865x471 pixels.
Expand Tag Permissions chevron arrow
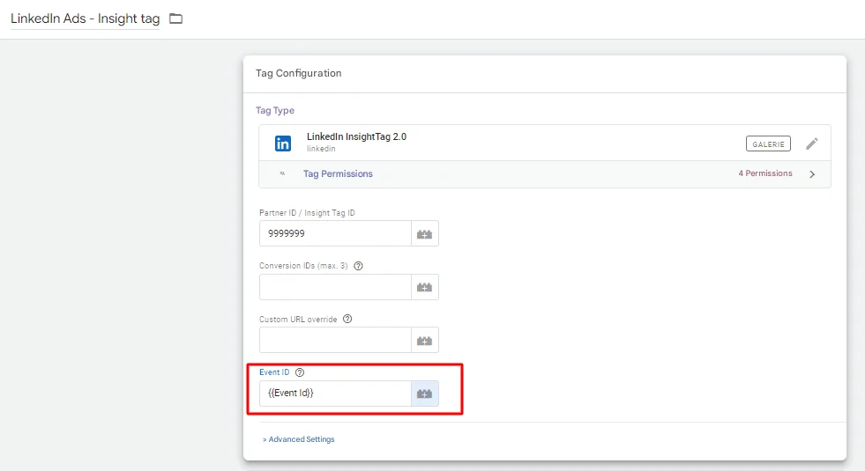tap(812, 174)
